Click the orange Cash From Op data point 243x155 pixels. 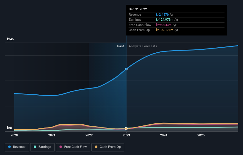pos(126,128)
